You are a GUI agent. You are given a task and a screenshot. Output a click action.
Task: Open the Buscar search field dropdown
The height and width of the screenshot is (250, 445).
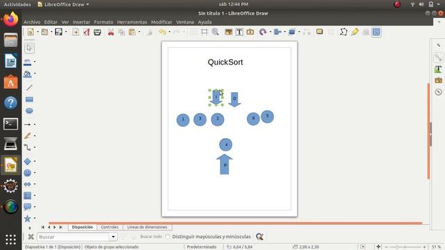(x=113, y=237)
